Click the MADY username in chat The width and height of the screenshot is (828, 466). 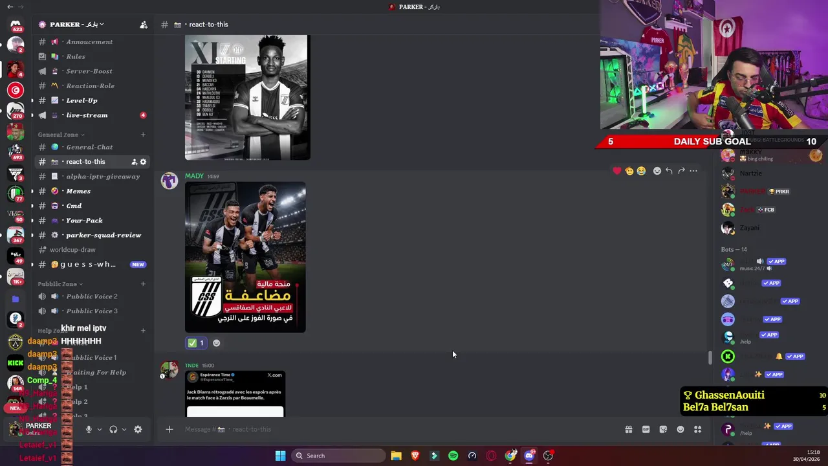tap(194, 176)
